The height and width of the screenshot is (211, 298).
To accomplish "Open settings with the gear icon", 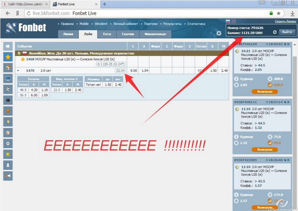I will tap(219, 33).
